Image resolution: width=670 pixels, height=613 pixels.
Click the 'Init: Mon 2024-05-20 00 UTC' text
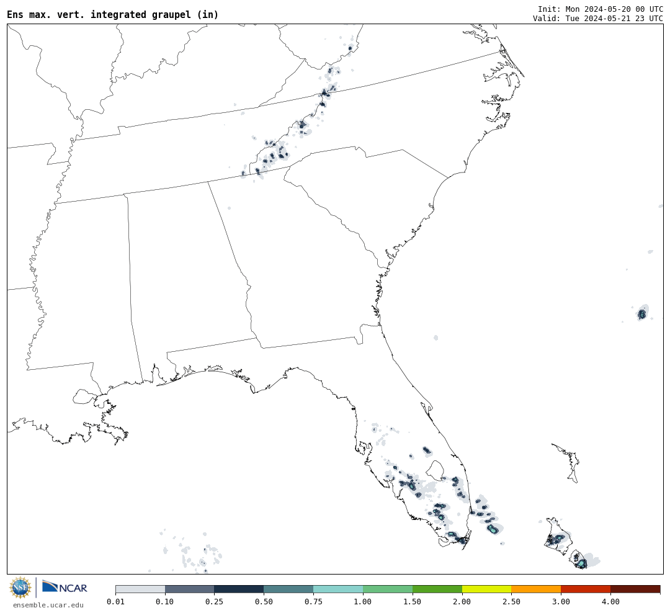click(601, 9)
